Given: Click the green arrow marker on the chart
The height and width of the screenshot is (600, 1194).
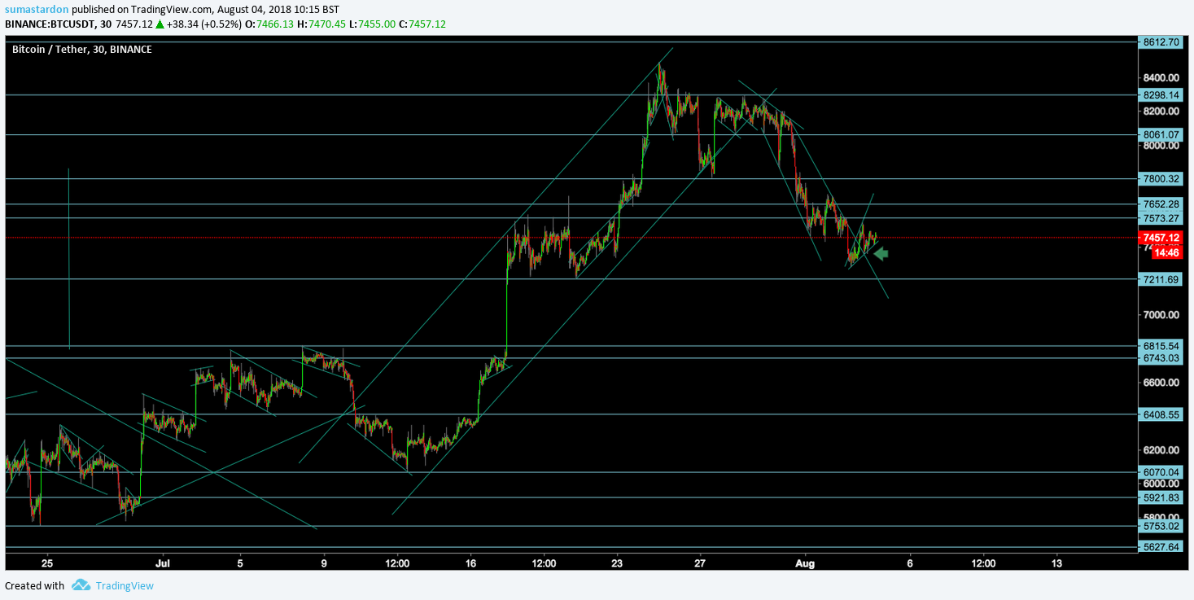Looking at the screenshot, I should (x=881, y=254).
